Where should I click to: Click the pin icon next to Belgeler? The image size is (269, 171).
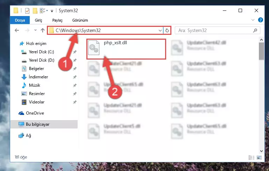75,69
